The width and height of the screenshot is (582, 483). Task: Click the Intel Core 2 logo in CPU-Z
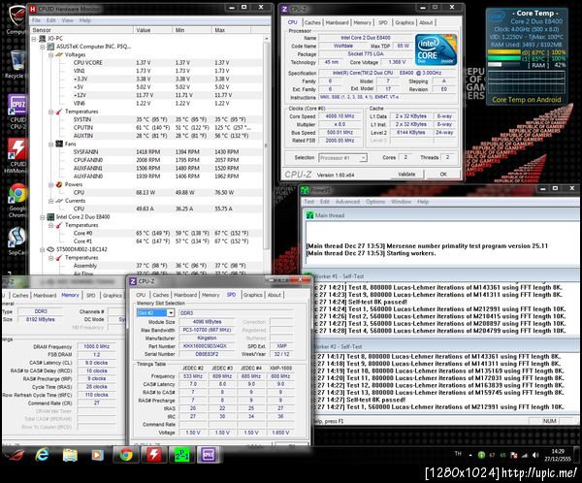pos(436,49)
